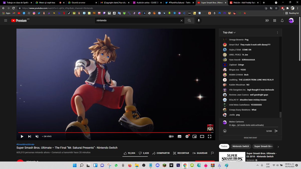Open chat emoji picker
The image size is (301, 169).
pyautogui.click(x=225, y=131)
